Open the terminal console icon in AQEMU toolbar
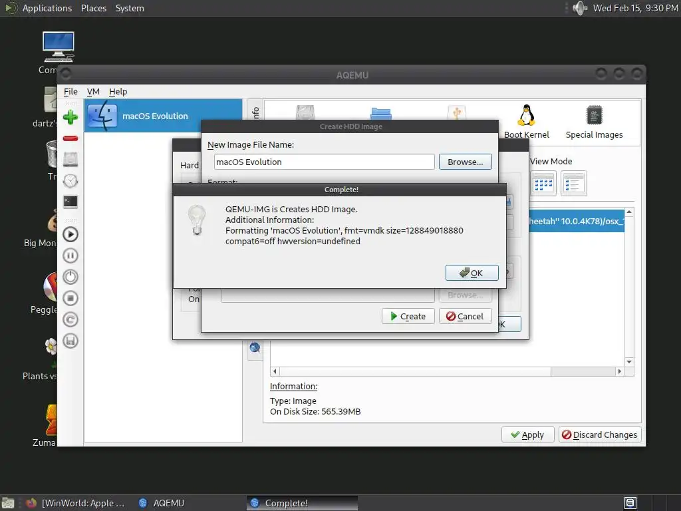This screenshot has height=511, width=681. click(70, 202)
